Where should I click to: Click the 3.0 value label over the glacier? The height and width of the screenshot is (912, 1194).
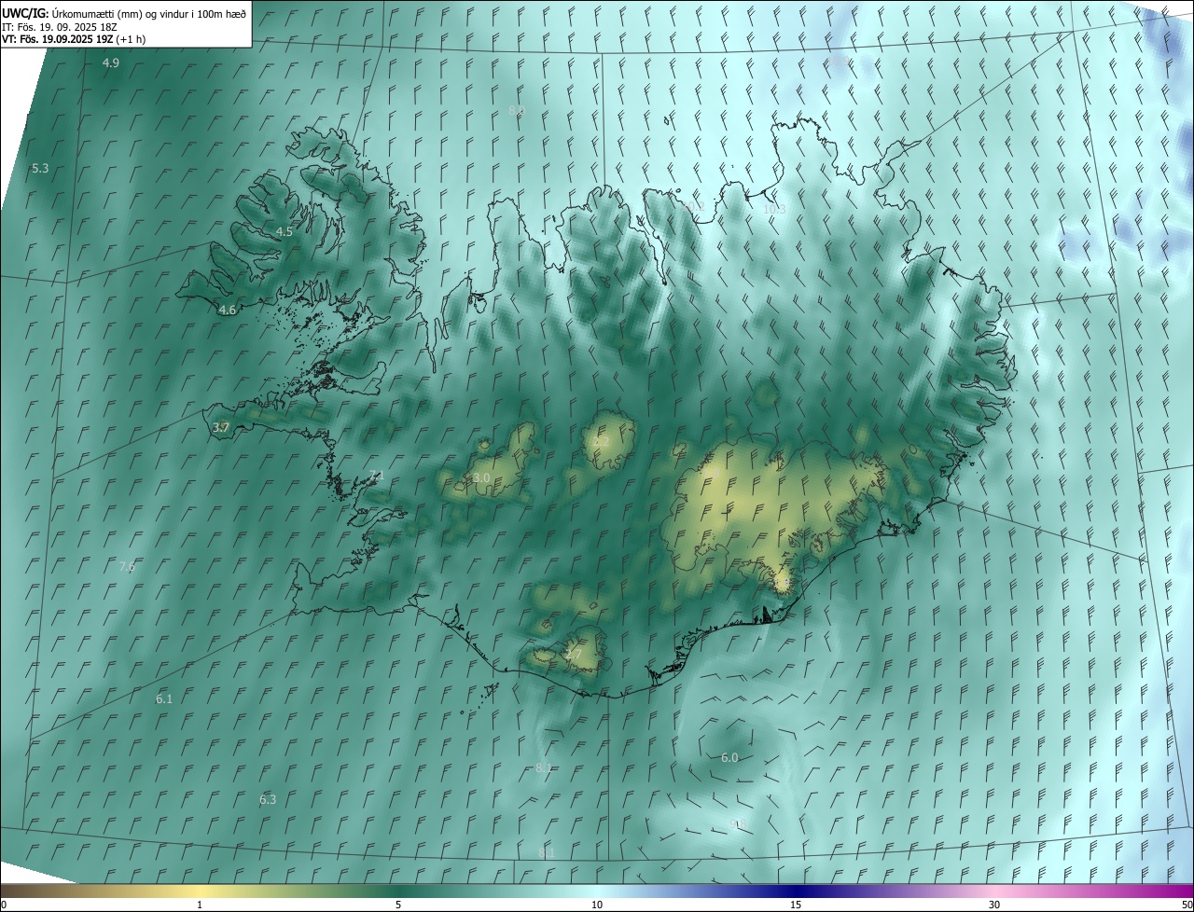(481, 477)
